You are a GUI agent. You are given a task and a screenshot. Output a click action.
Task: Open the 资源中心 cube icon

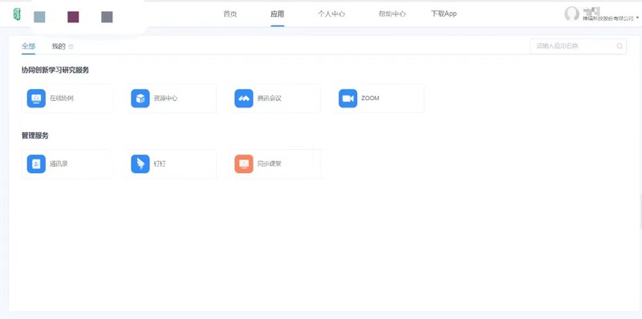(140, 99)
